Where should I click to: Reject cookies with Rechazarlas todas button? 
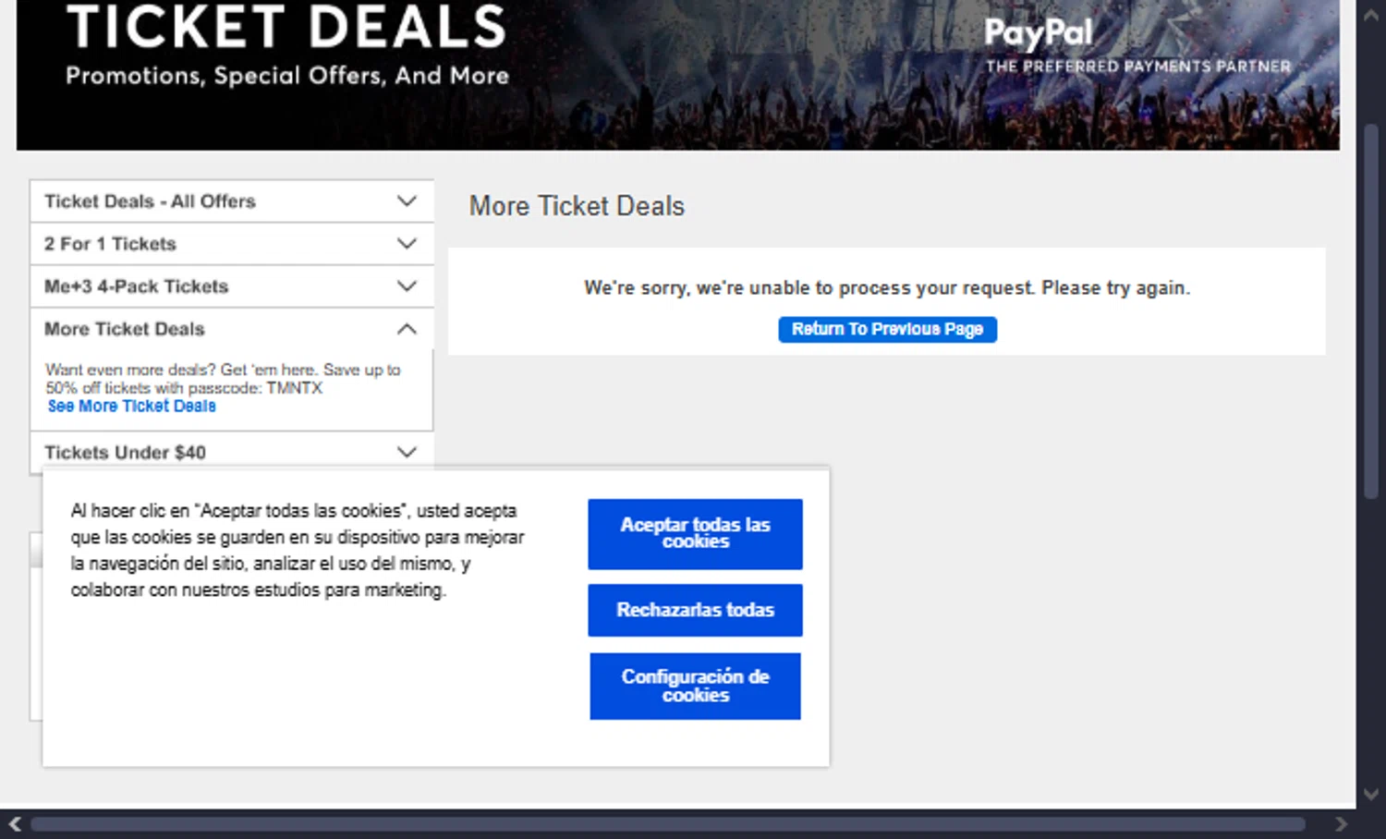point(695,610)
